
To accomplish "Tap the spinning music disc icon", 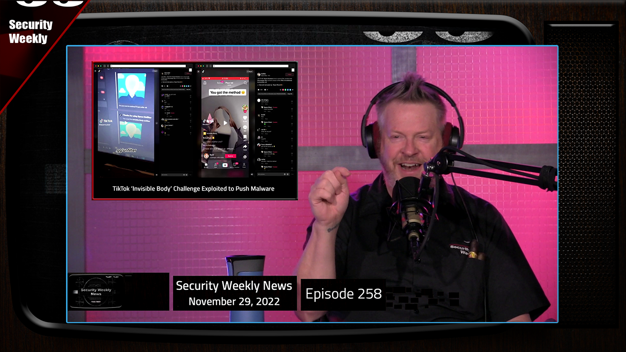I will (245, 157).
